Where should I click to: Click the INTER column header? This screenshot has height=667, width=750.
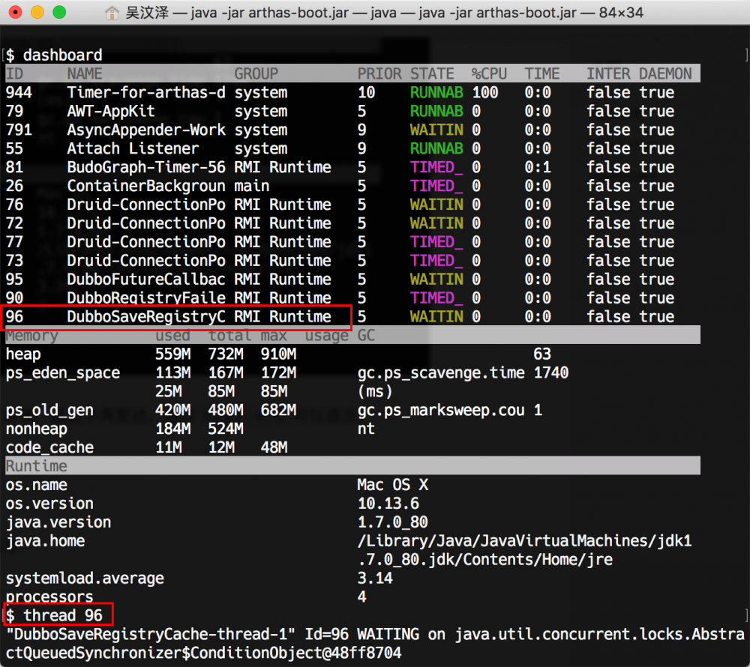pyautogui.click(x=608, y=73)
